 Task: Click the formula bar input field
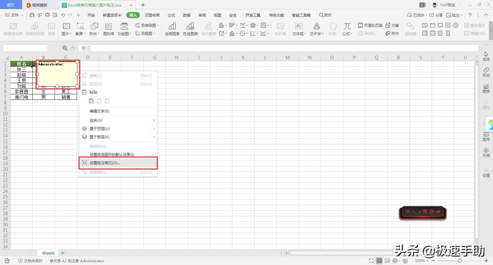277,48
